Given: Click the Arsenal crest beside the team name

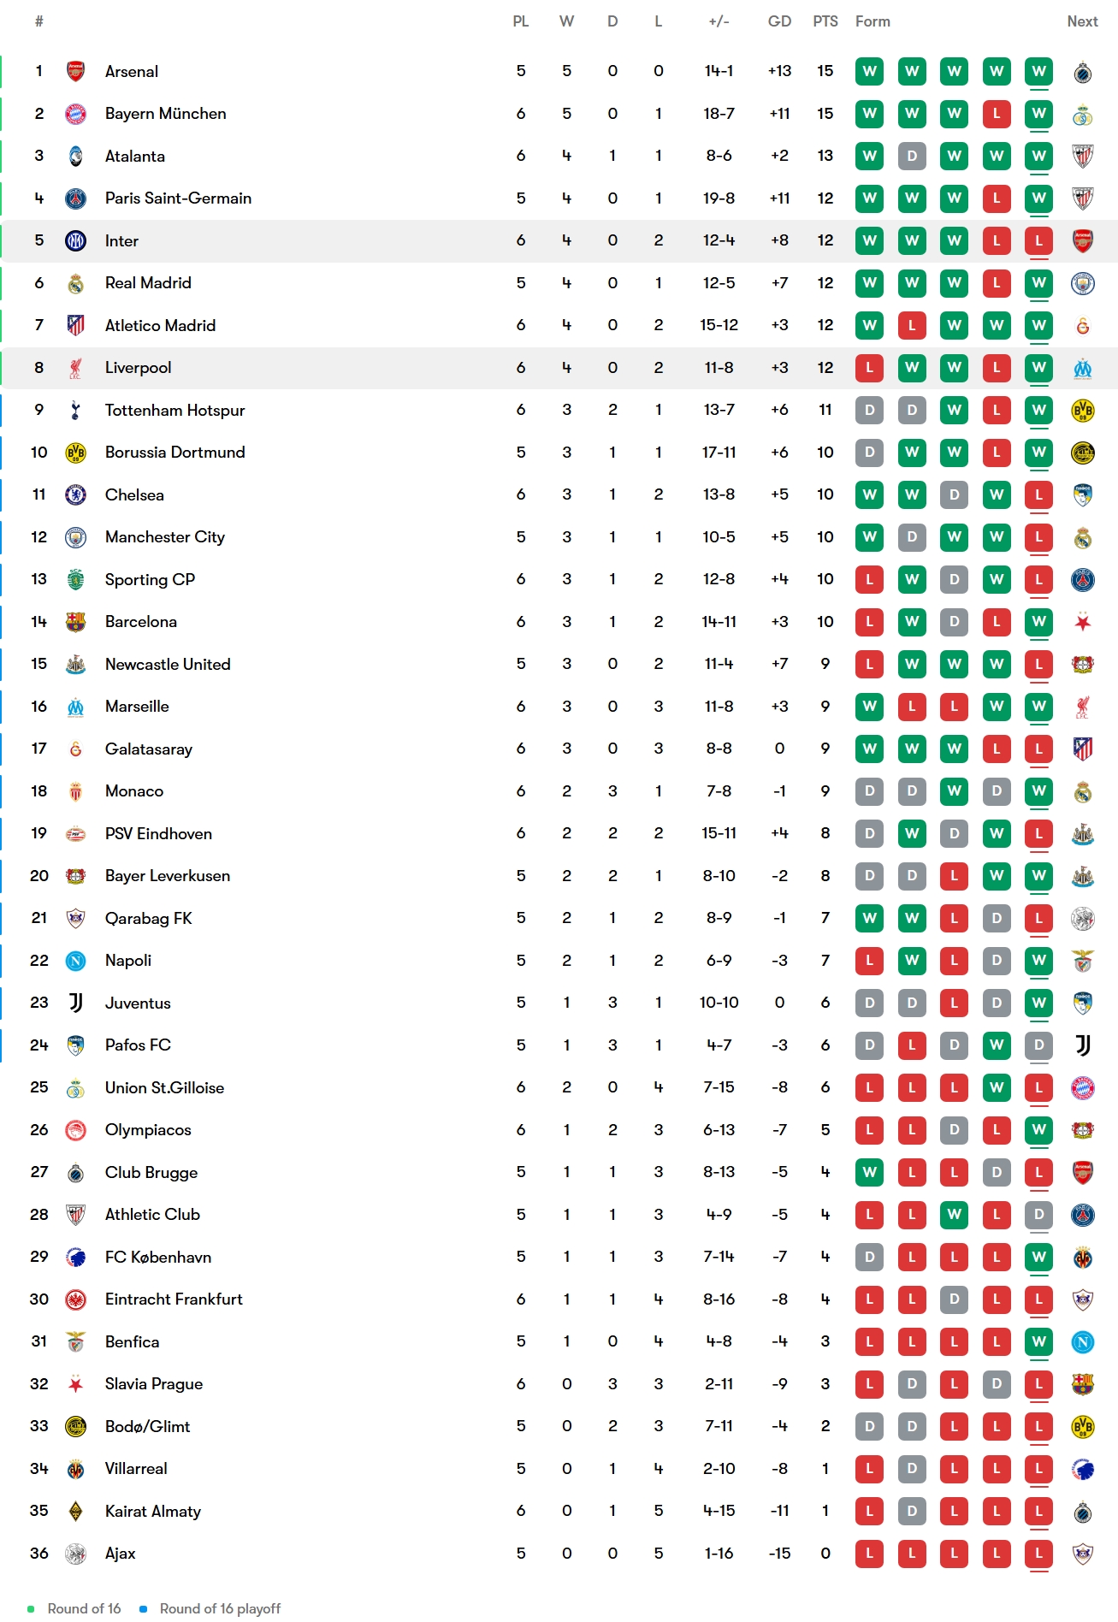Looking at the screenshot, I should (x=75, y=71).
